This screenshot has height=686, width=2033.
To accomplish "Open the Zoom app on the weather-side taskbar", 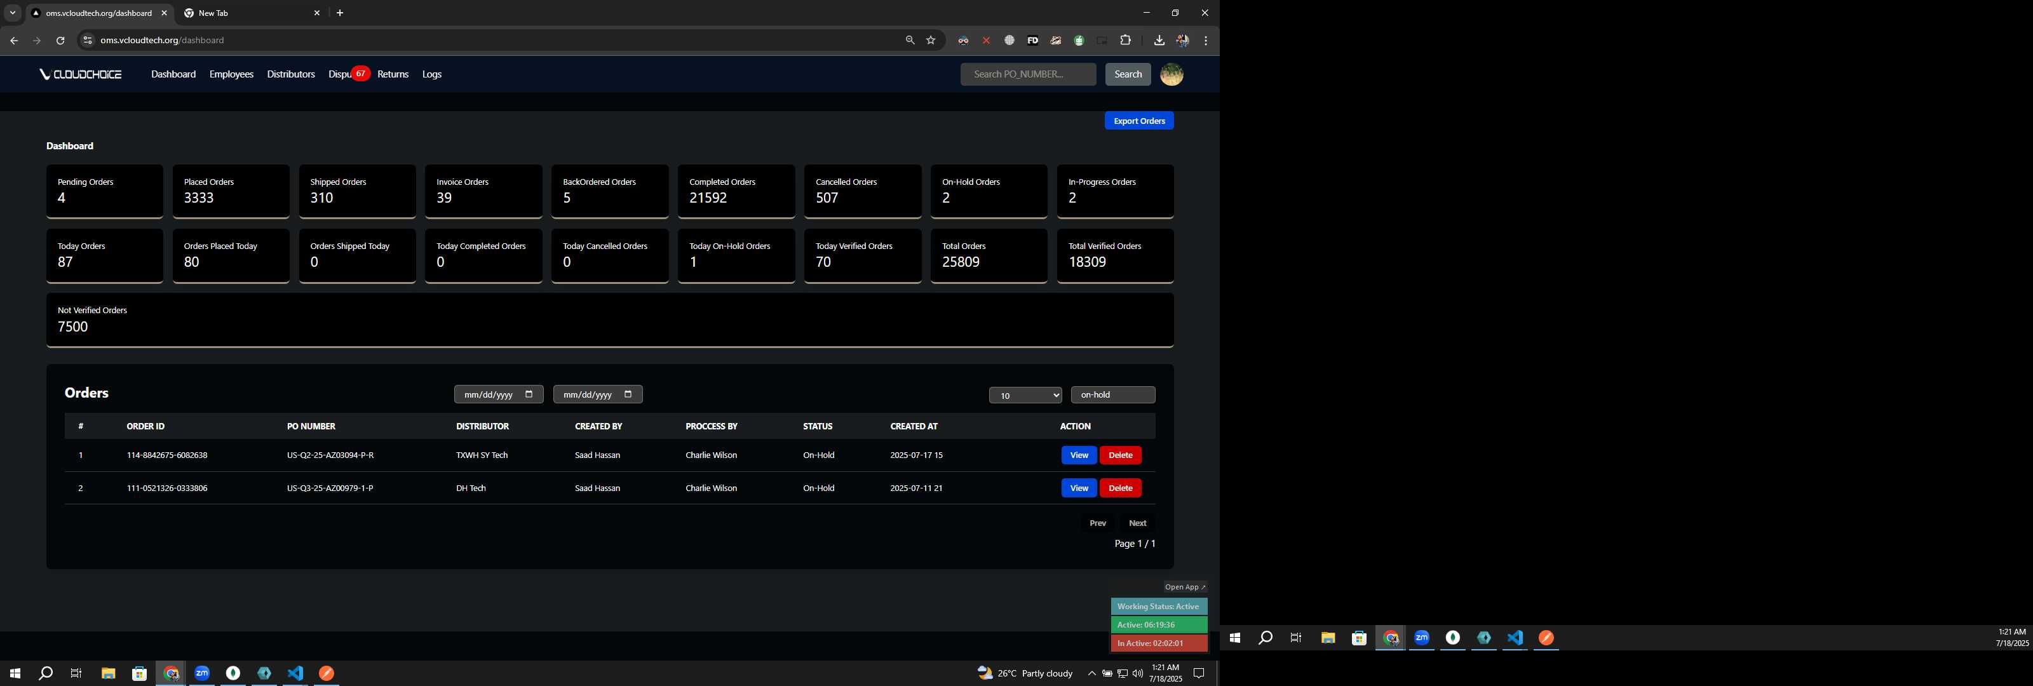I will coord(202,673).
